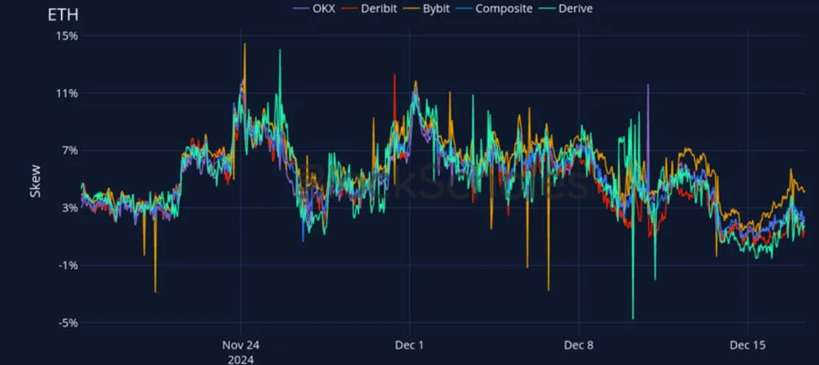
Task: Toggle the Derive series in legend
Action: point(566,8)
